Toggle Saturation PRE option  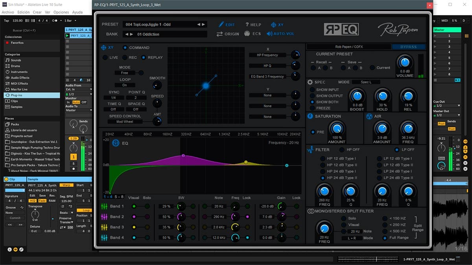coord(313,132)
